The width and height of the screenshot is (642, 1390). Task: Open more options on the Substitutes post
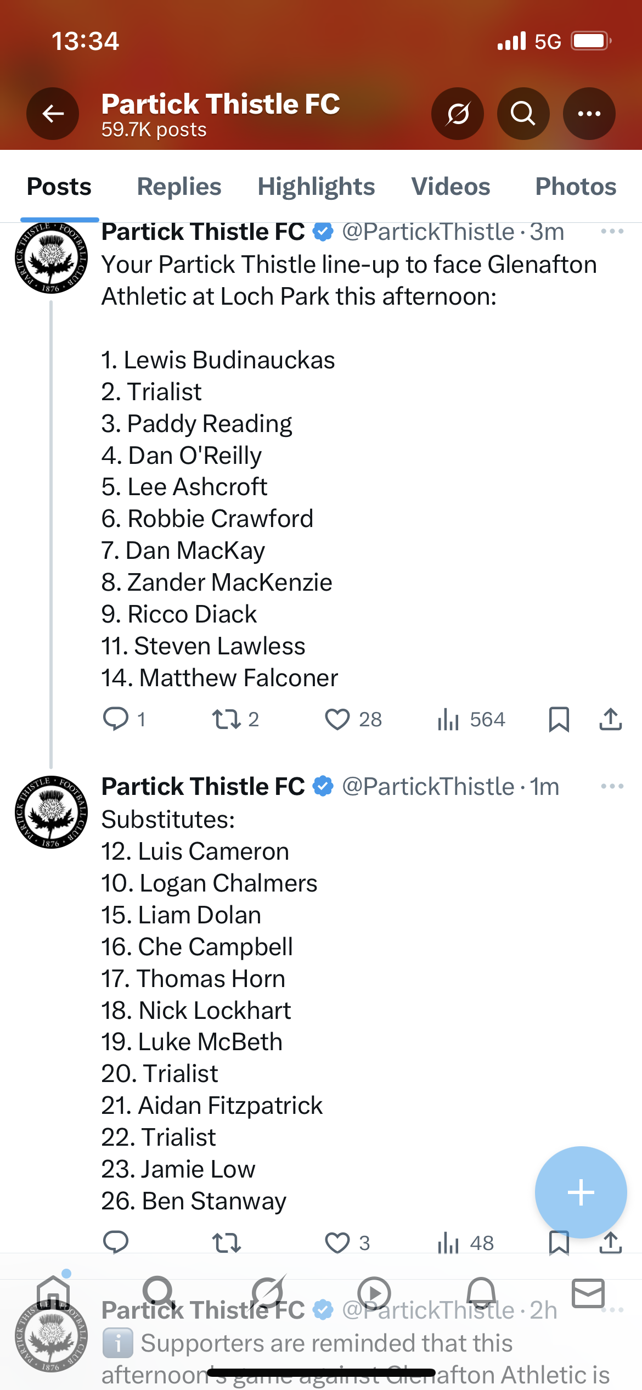pyautogui.click(x=612, y=787)
